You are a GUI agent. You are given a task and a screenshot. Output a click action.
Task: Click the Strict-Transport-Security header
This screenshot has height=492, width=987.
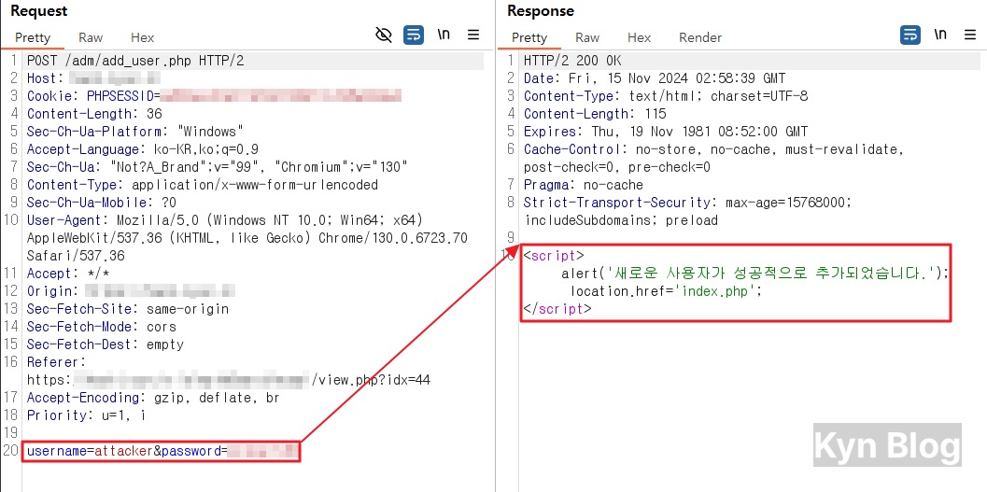pyautogui.click(x=687, y=211)
